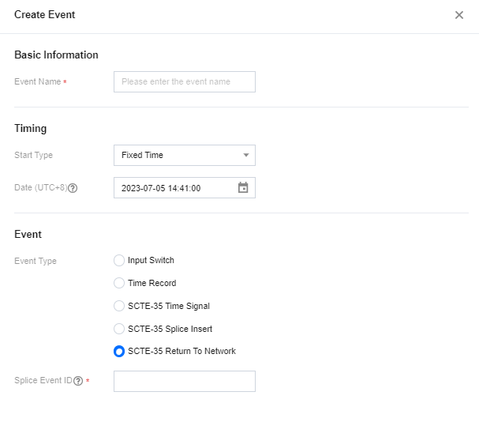Open the calendar picker icon
The image size is (479, 422).
[x=243, y=188]
